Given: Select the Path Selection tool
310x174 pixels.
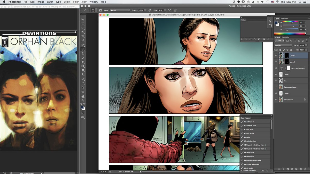Looking at the screenshot, I should (x=83, y=88).
